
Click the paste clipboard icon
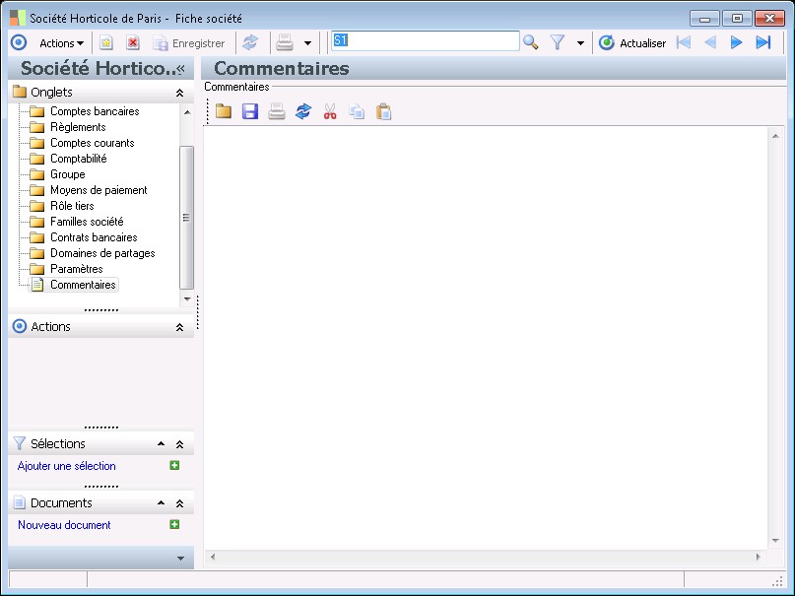(x=384, y=112)
